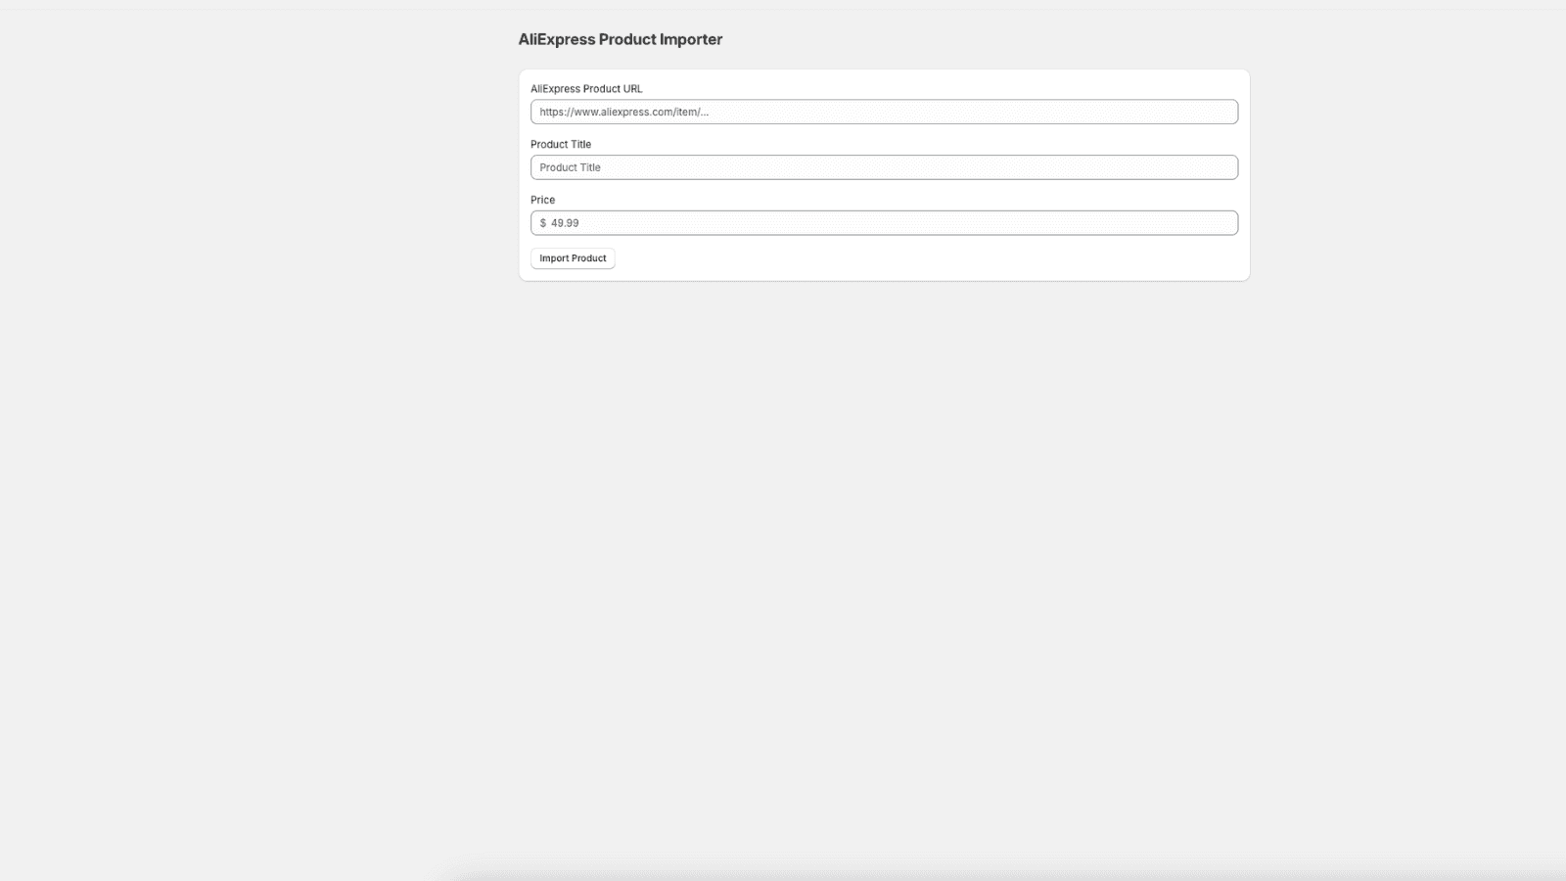Click the "AliExpress Product URL" label
The width and height of the screenshot is (1566, 881).
[x=586, y=89]
